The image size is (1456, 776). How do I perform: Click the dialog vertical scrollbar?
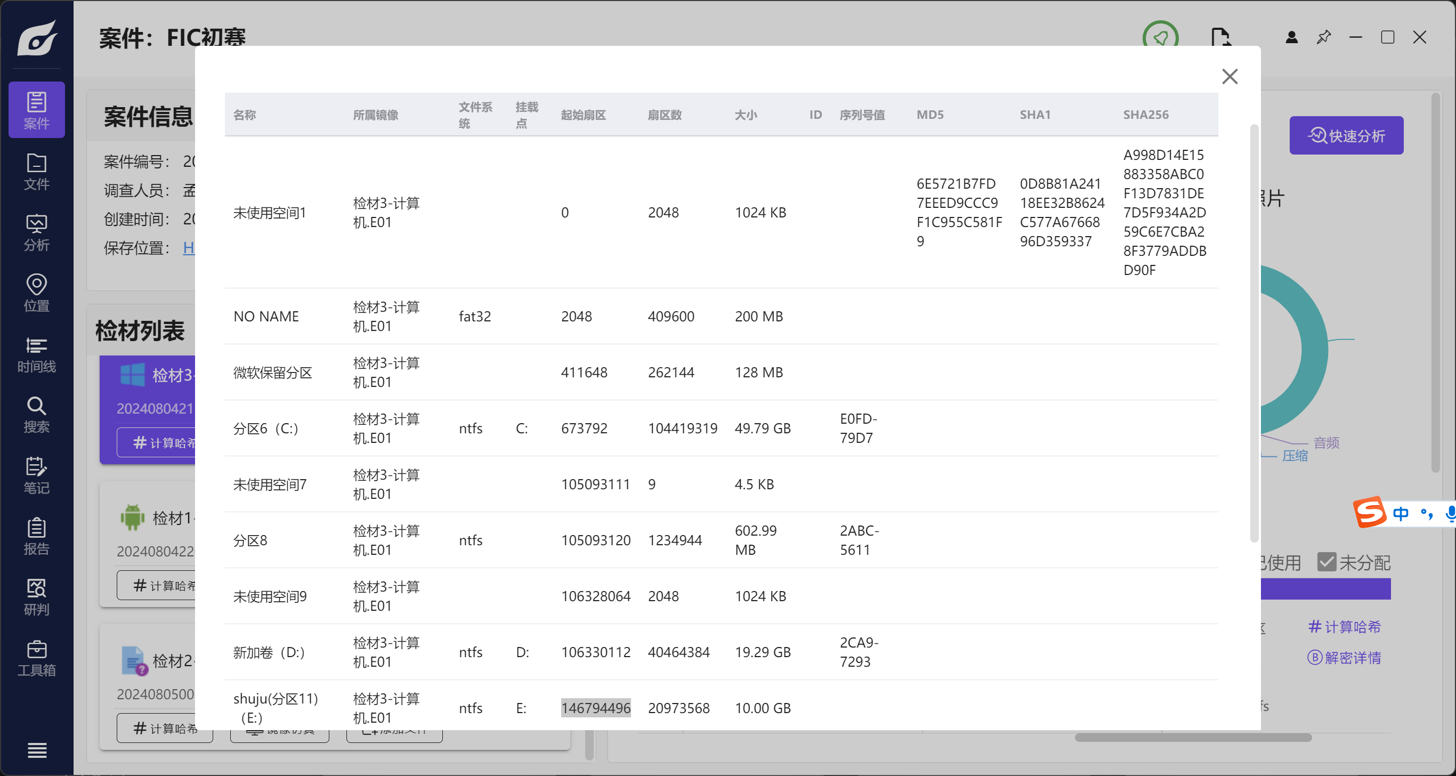(1253, 334)
